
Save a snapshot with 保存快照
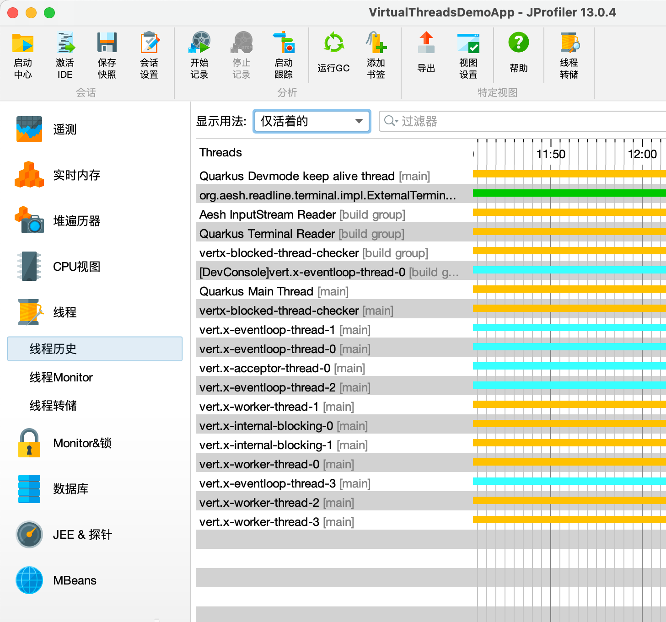click(107, 56)
